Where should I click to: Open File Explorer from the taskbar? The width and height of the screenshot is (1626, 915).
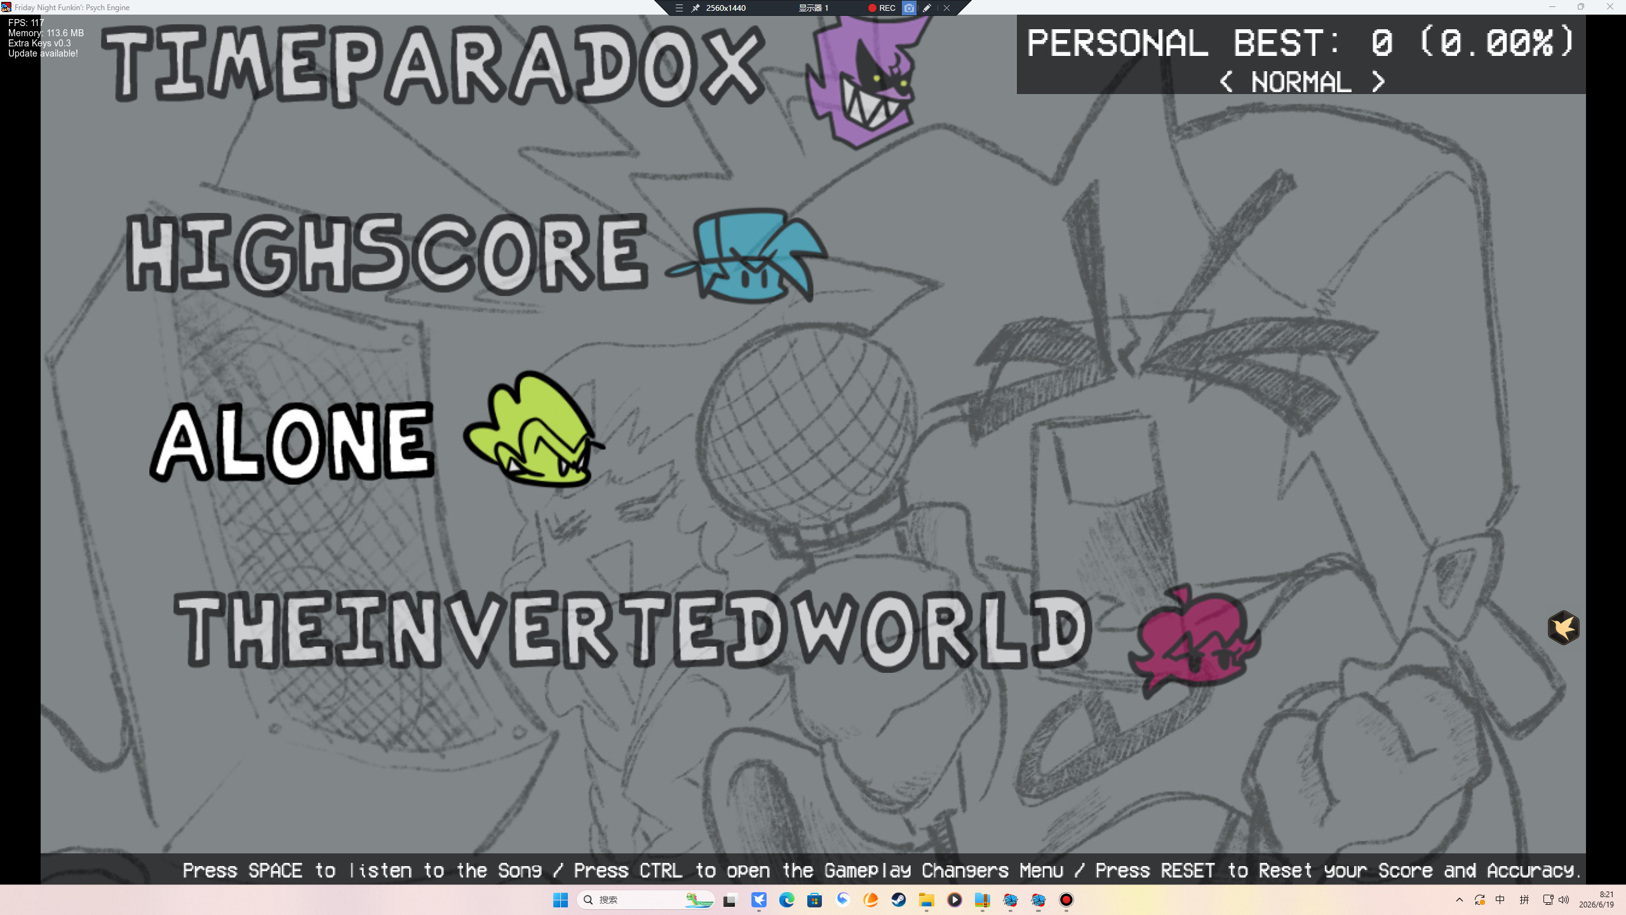[x=927, y=900]
